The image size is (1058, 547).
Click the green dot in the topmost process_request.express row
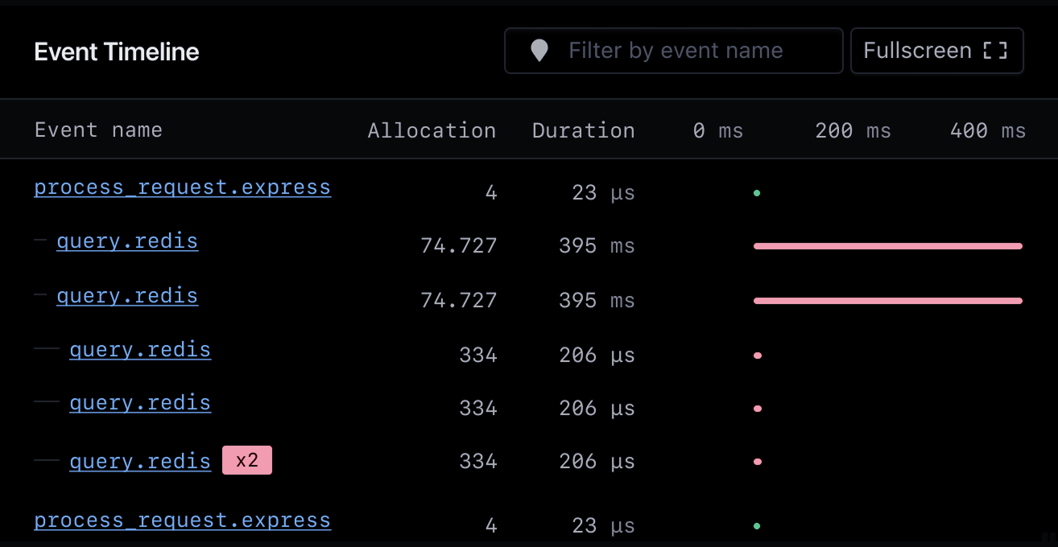pyautogui.click(x=757, y=193)
